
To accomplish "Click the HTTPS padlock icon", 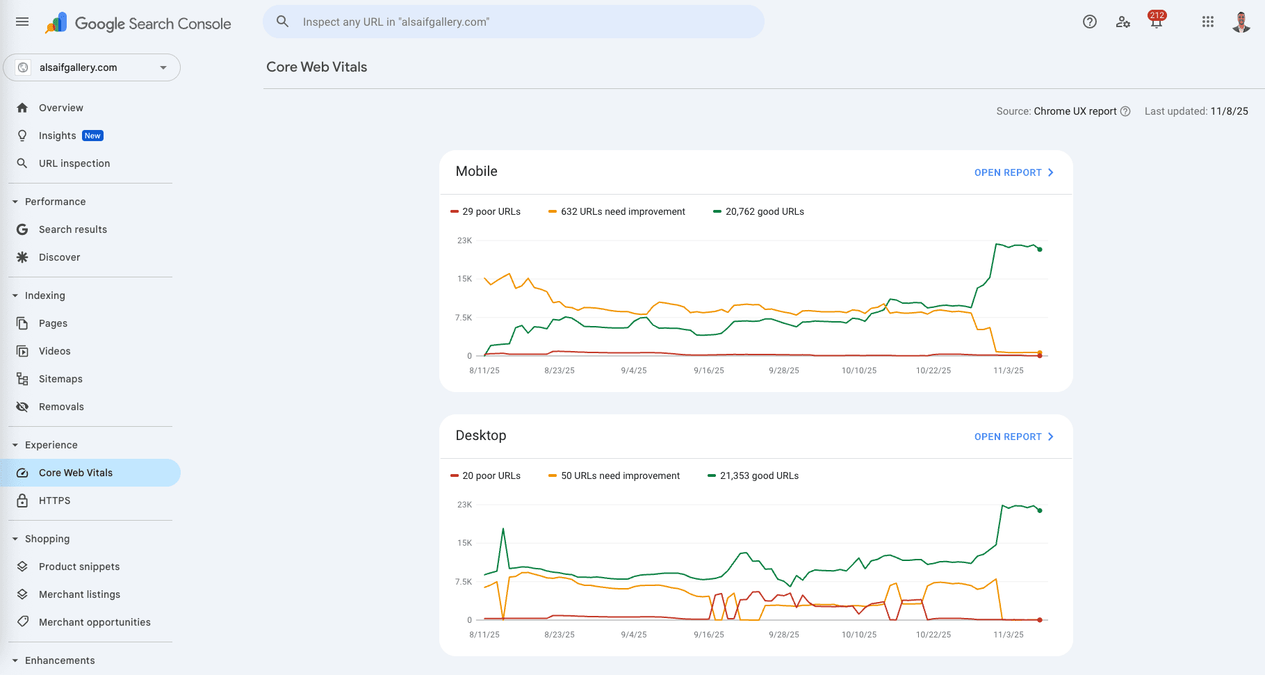I will [22, 501].
